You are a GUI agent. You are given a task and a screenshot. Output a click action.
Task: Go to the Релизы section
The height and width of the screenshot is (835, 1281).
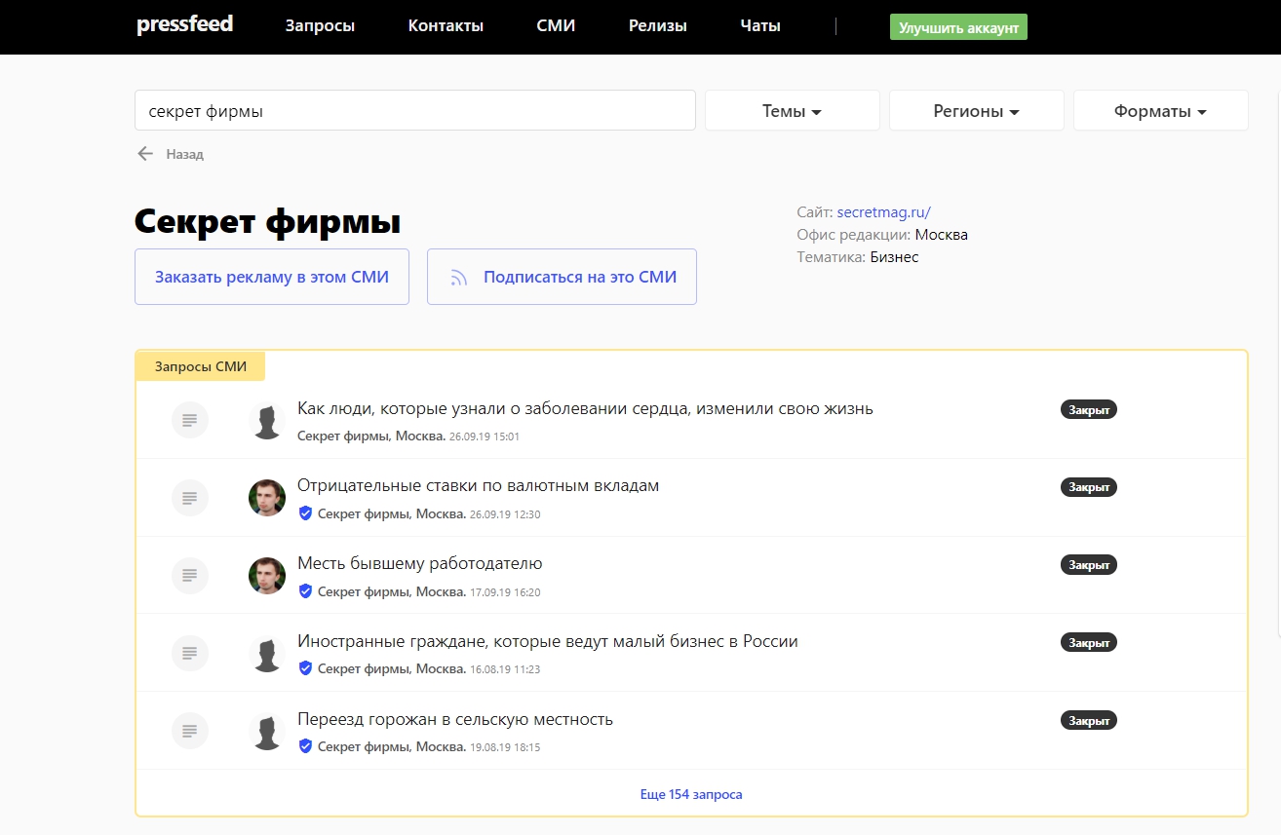[657, 26]
